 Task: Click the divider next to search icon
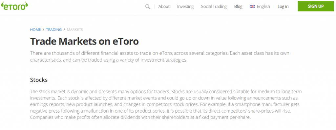point(155,7)
